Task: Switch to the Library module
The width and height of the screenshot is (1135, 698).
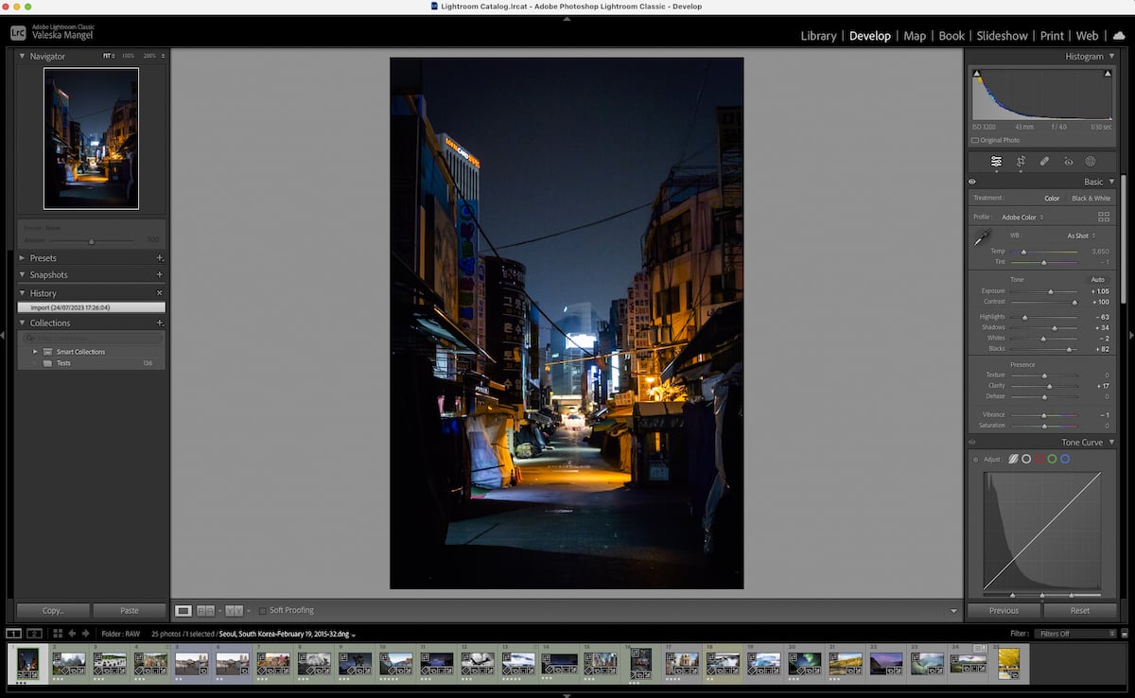Action: tap(818, 36)
